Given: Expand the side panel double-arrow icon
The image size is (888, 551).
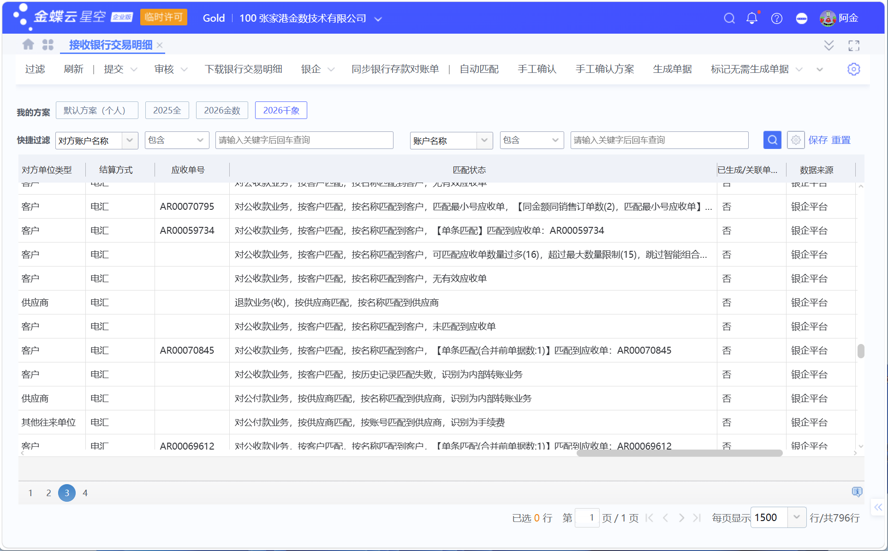Looking at the screenshot, I should tap(878, 507).
